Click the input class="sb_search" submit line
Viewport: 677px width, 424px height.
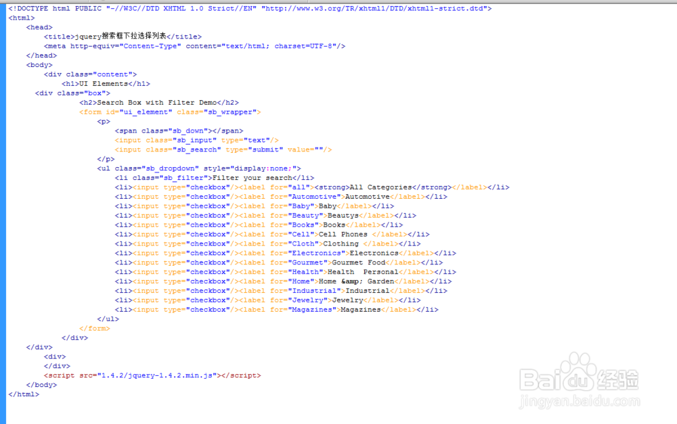pos(223,149)
